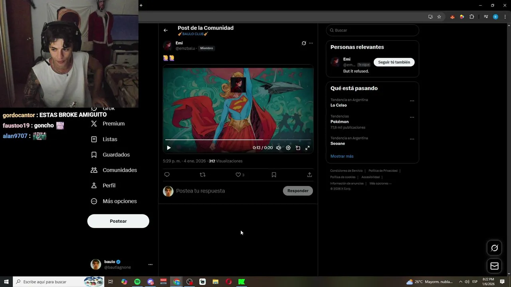Like the post with the heart icon
The width and height of the screenshot is (511, 287).
click(x=238, y=175)
